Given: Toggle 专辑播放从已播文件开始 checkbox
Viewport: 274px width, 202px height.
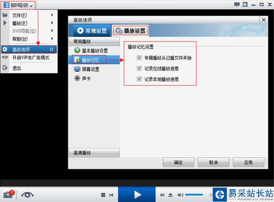Looking at the screenshot, I should (139, 57).
